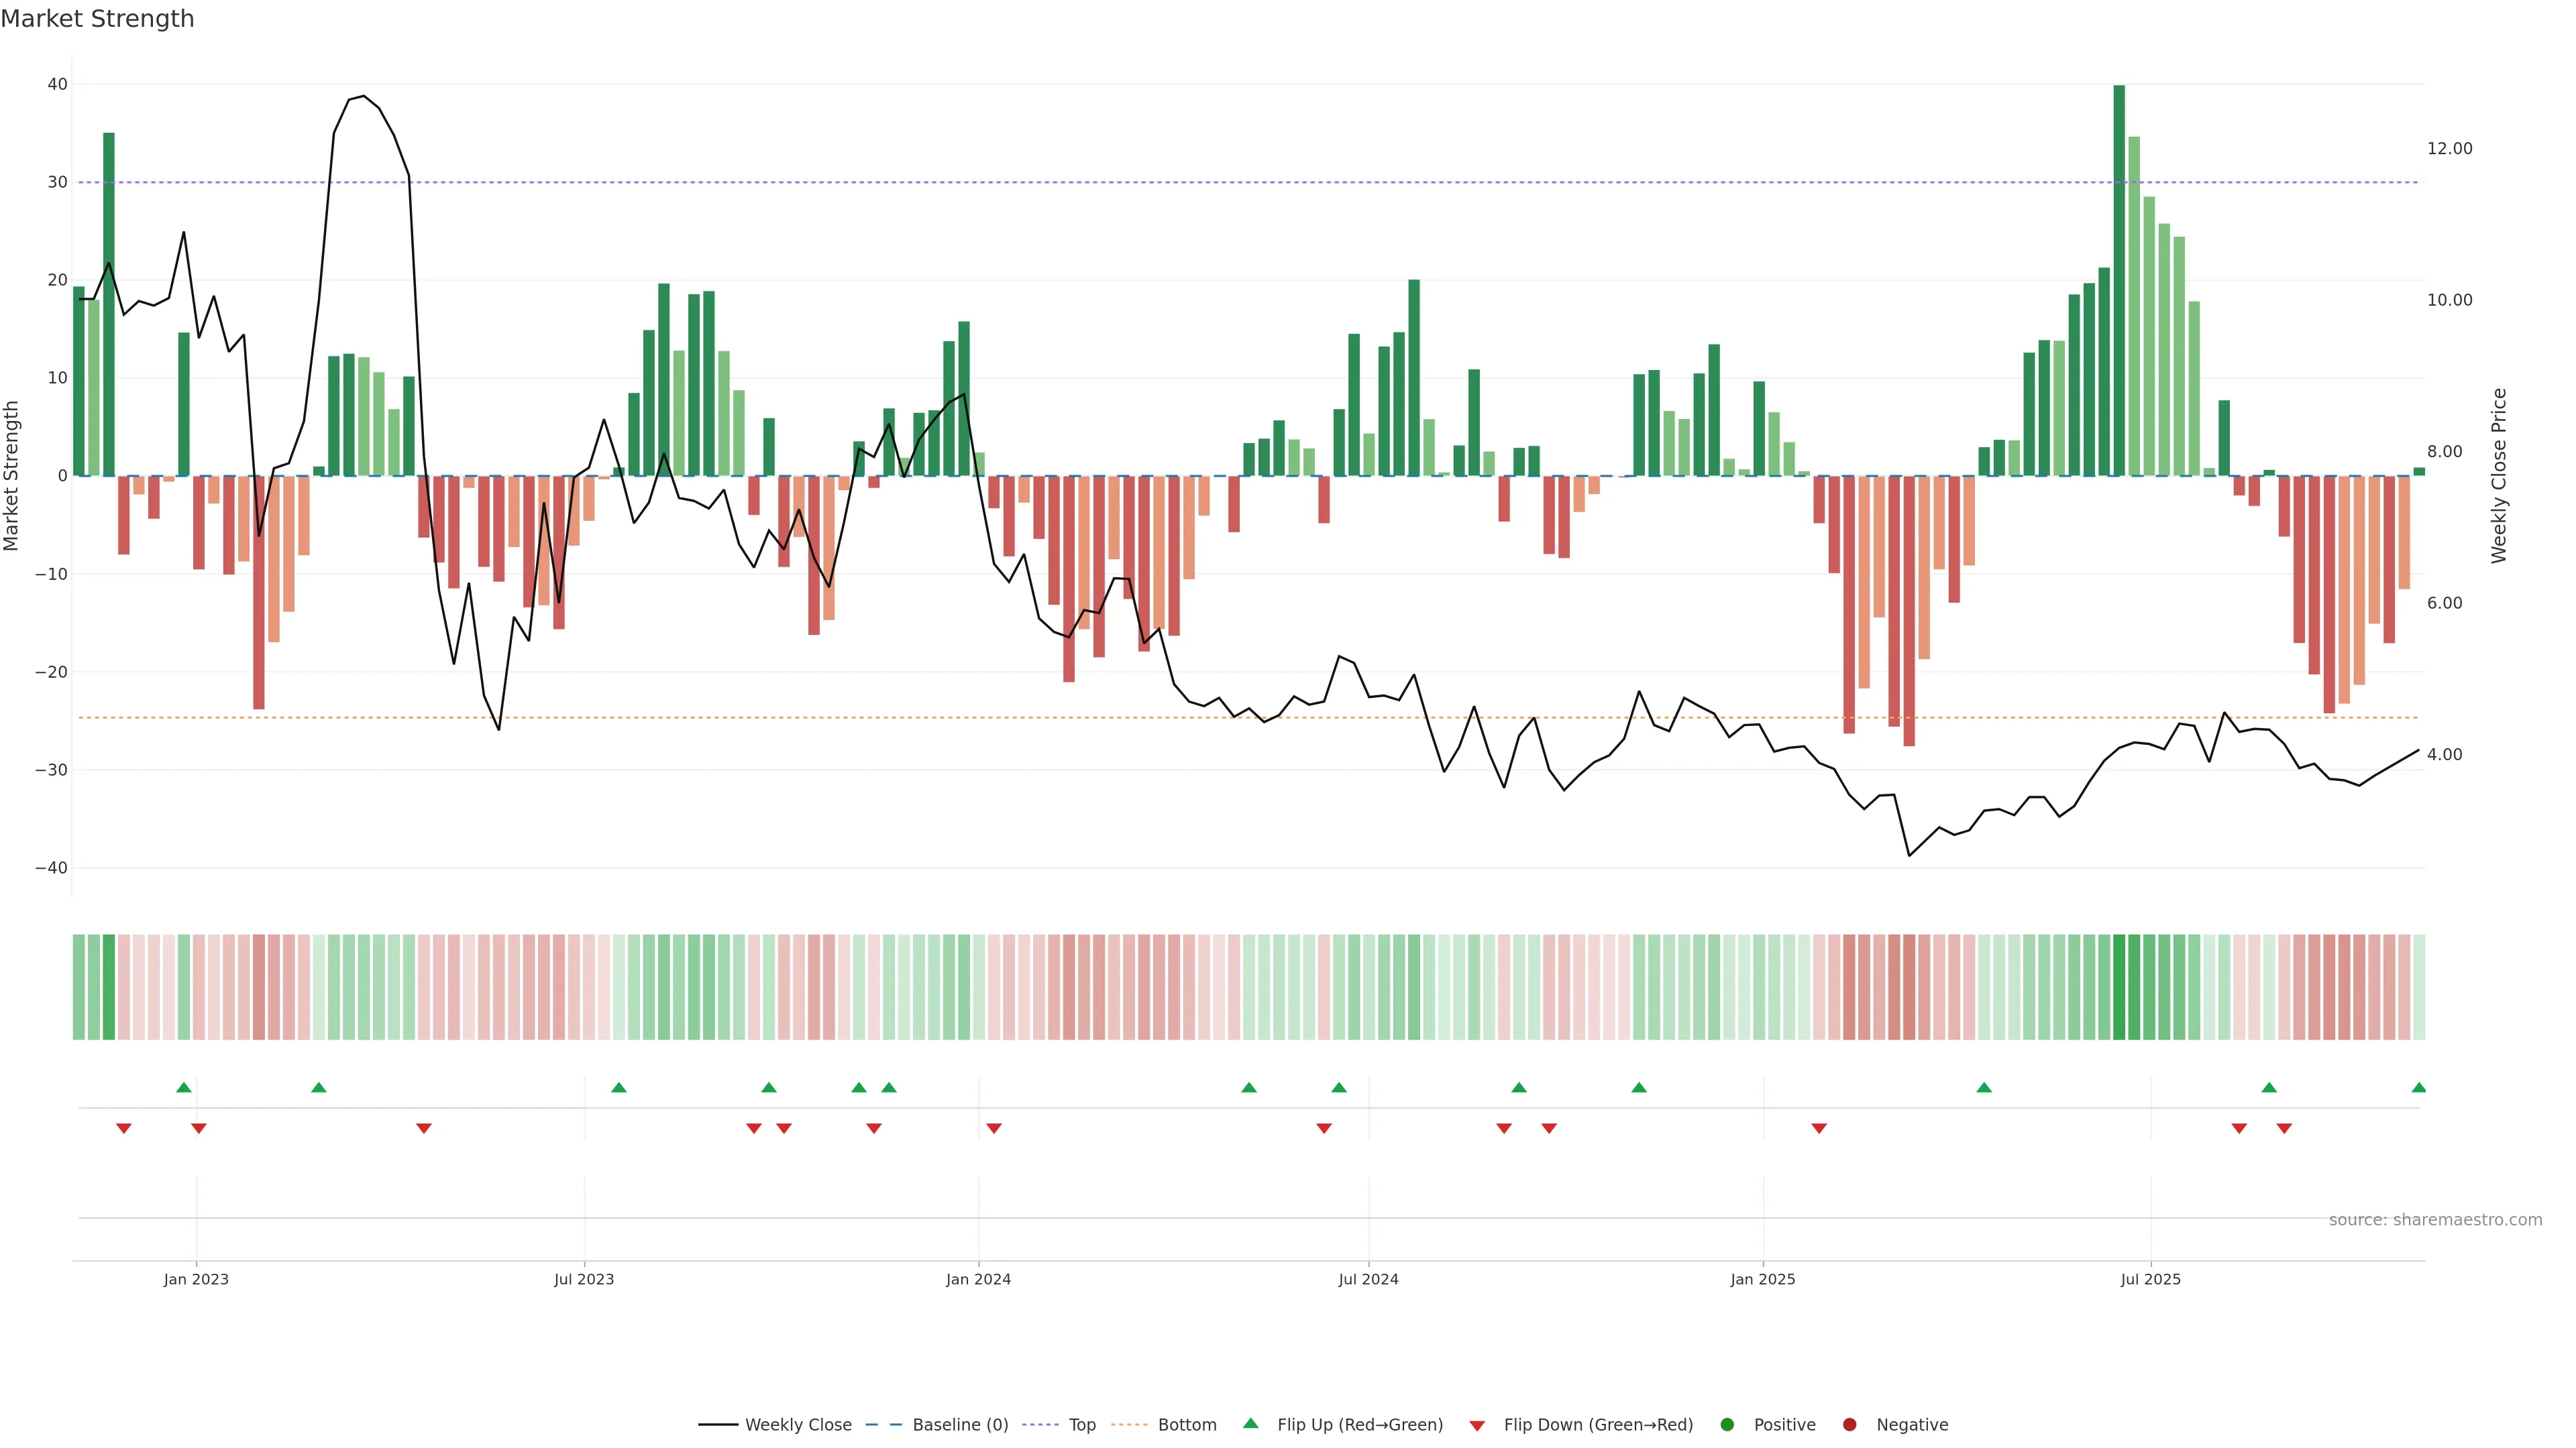
Task: Click the Flip Down red triangle legend icon
Action: 1477,1426
